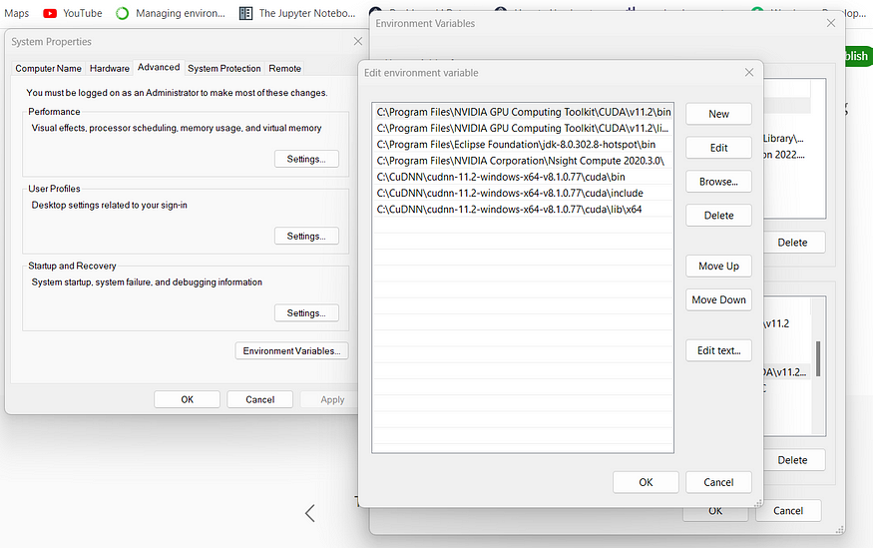Screen dimensions: 873x548
Task: Click the New button
Action: pos(718,114)
